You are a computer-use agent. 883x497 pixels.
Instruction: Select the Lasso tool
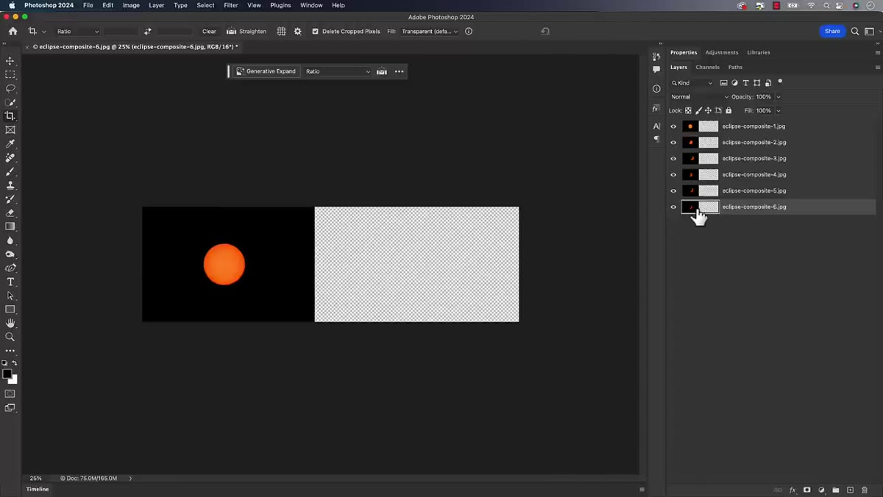pos(10,88)
